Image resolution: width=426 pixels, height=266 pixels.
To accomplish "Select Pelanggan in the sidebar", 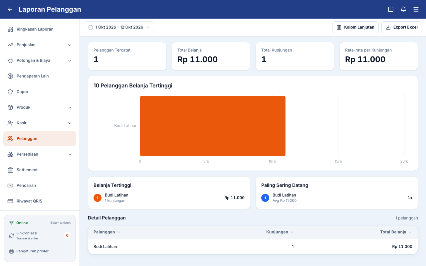I will click(x=40, y=139).
